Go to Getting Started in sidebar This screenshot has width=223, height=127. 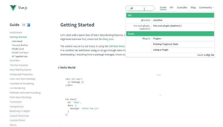[18, 37]
